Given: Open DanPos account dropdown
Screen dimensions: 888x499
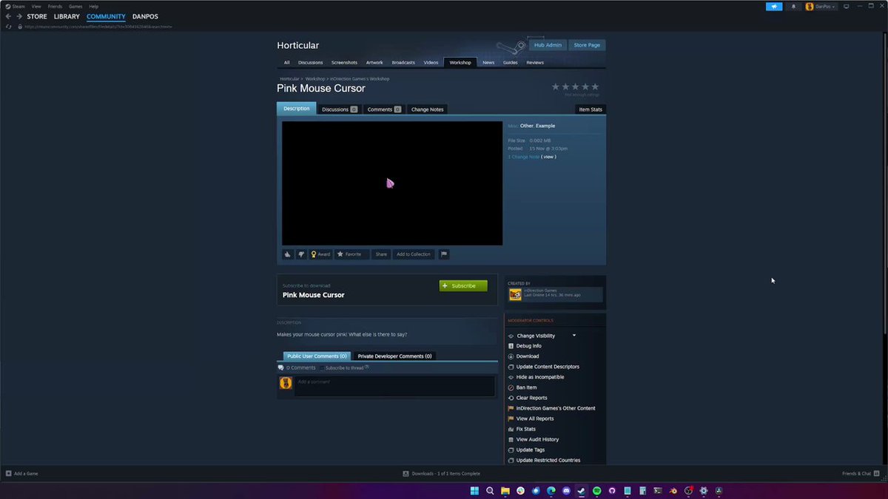Looking at the screenshot, I should point(821,7).
